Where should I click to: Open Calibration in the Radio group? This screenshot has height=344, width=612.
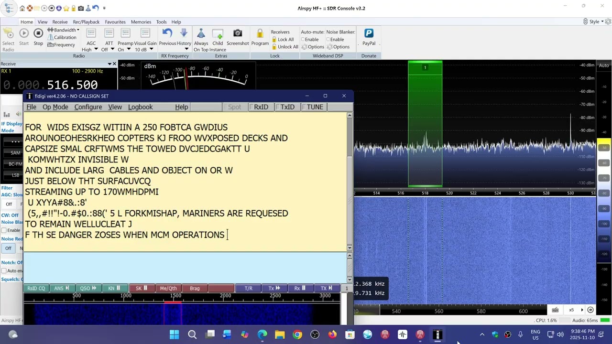[x=62, y=37]
